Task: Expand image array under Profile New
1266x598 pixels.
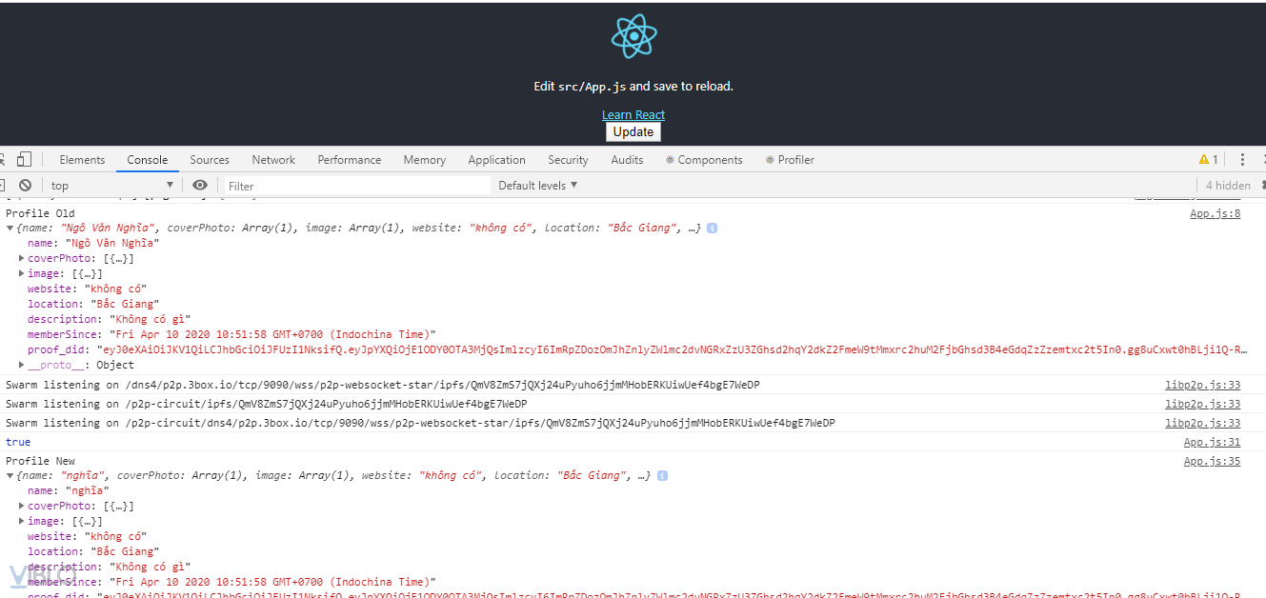Action: tap(22, 521)
